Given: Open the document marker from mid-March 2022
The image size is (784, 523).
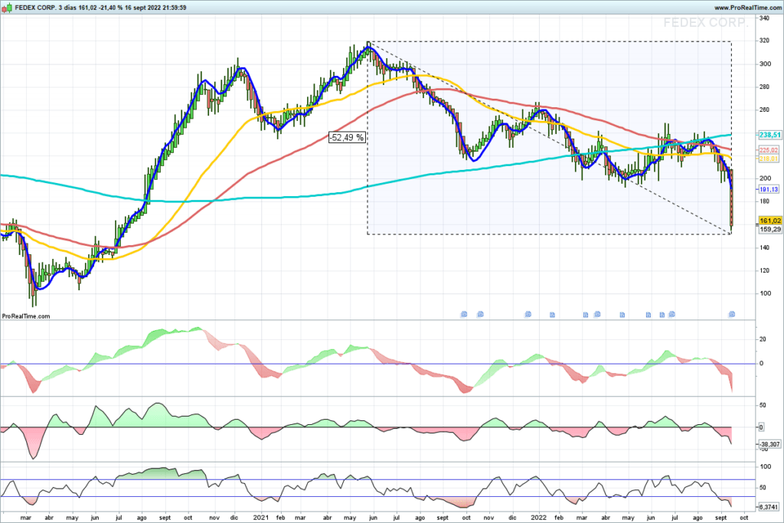Looking at the screenshot, I should click(586, 315).
